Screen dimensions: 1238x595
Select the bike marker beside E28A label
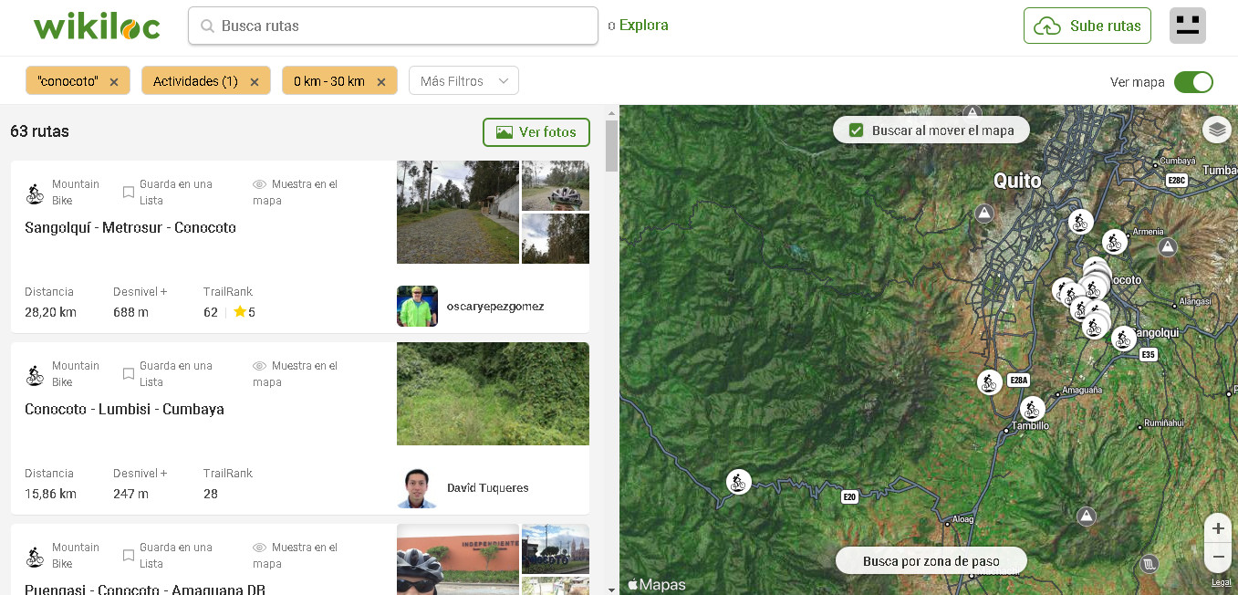(x=990, y=381)
